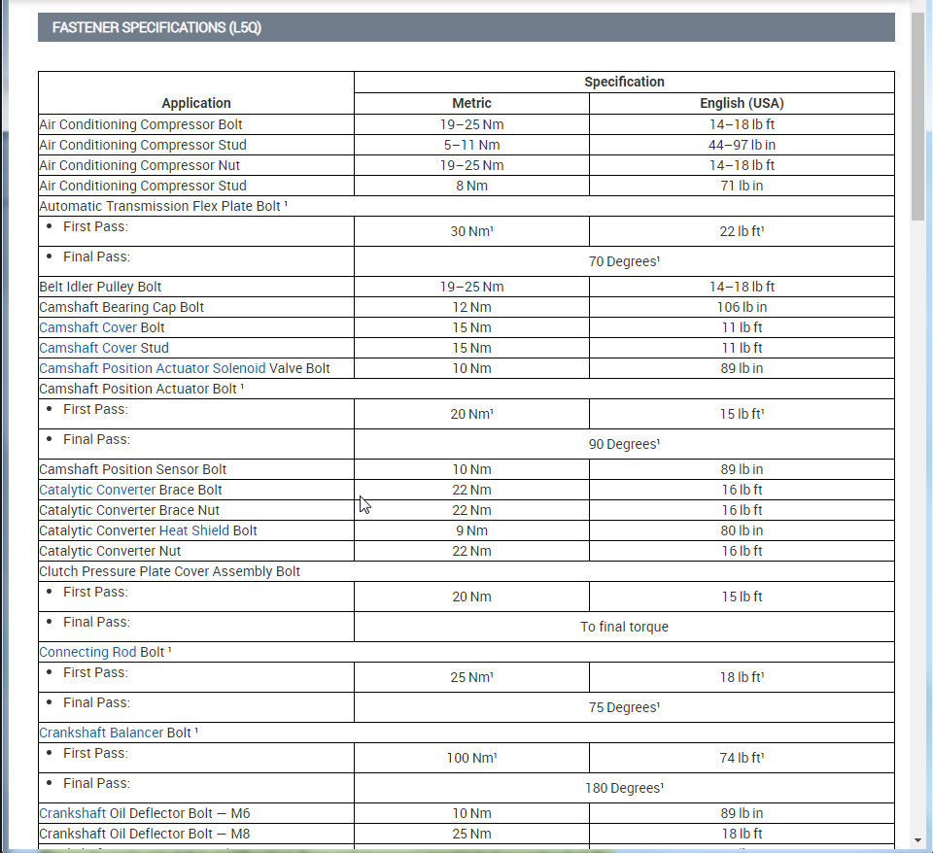Select the 180 Degrees final pass value
933x853 pixels.
pos(624,788)
